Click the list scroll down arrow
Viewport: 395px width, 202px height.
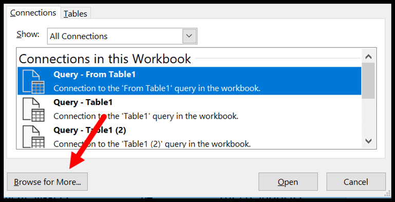[368, 141]
